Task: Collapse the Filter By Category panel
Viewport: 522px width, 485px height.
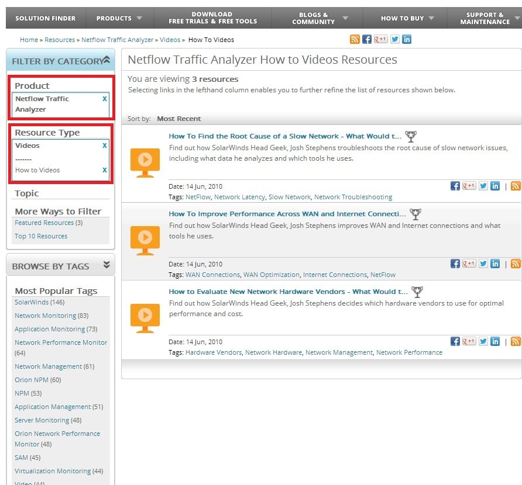Action: 106,60
